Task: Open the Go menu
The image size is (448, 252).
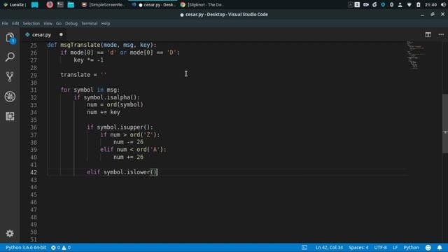Action: pyautogui.click(x=59, y=23)
